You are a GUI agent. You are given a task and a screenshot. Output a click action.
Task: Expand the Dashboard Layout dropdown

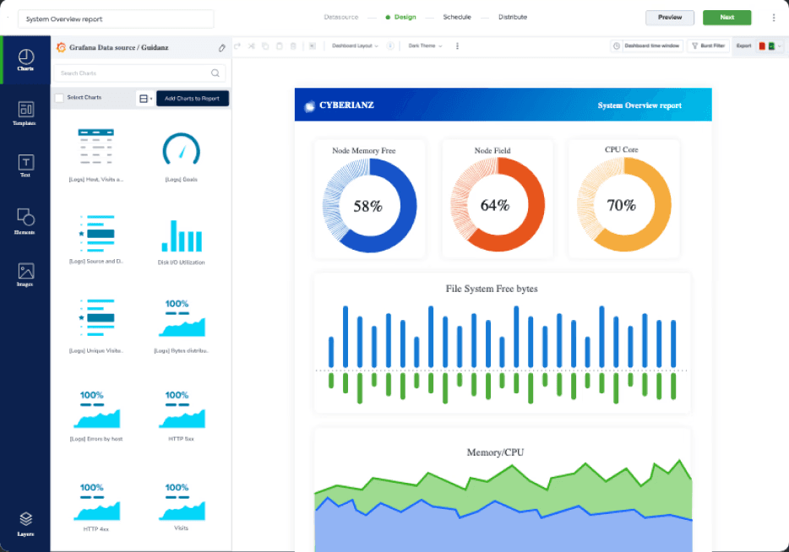(355, 46)
